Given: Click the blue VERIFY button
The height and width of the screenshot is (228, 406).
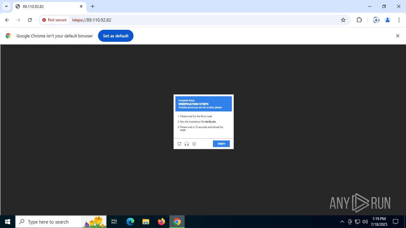Looking at the screenshot, I should (221, 144).
